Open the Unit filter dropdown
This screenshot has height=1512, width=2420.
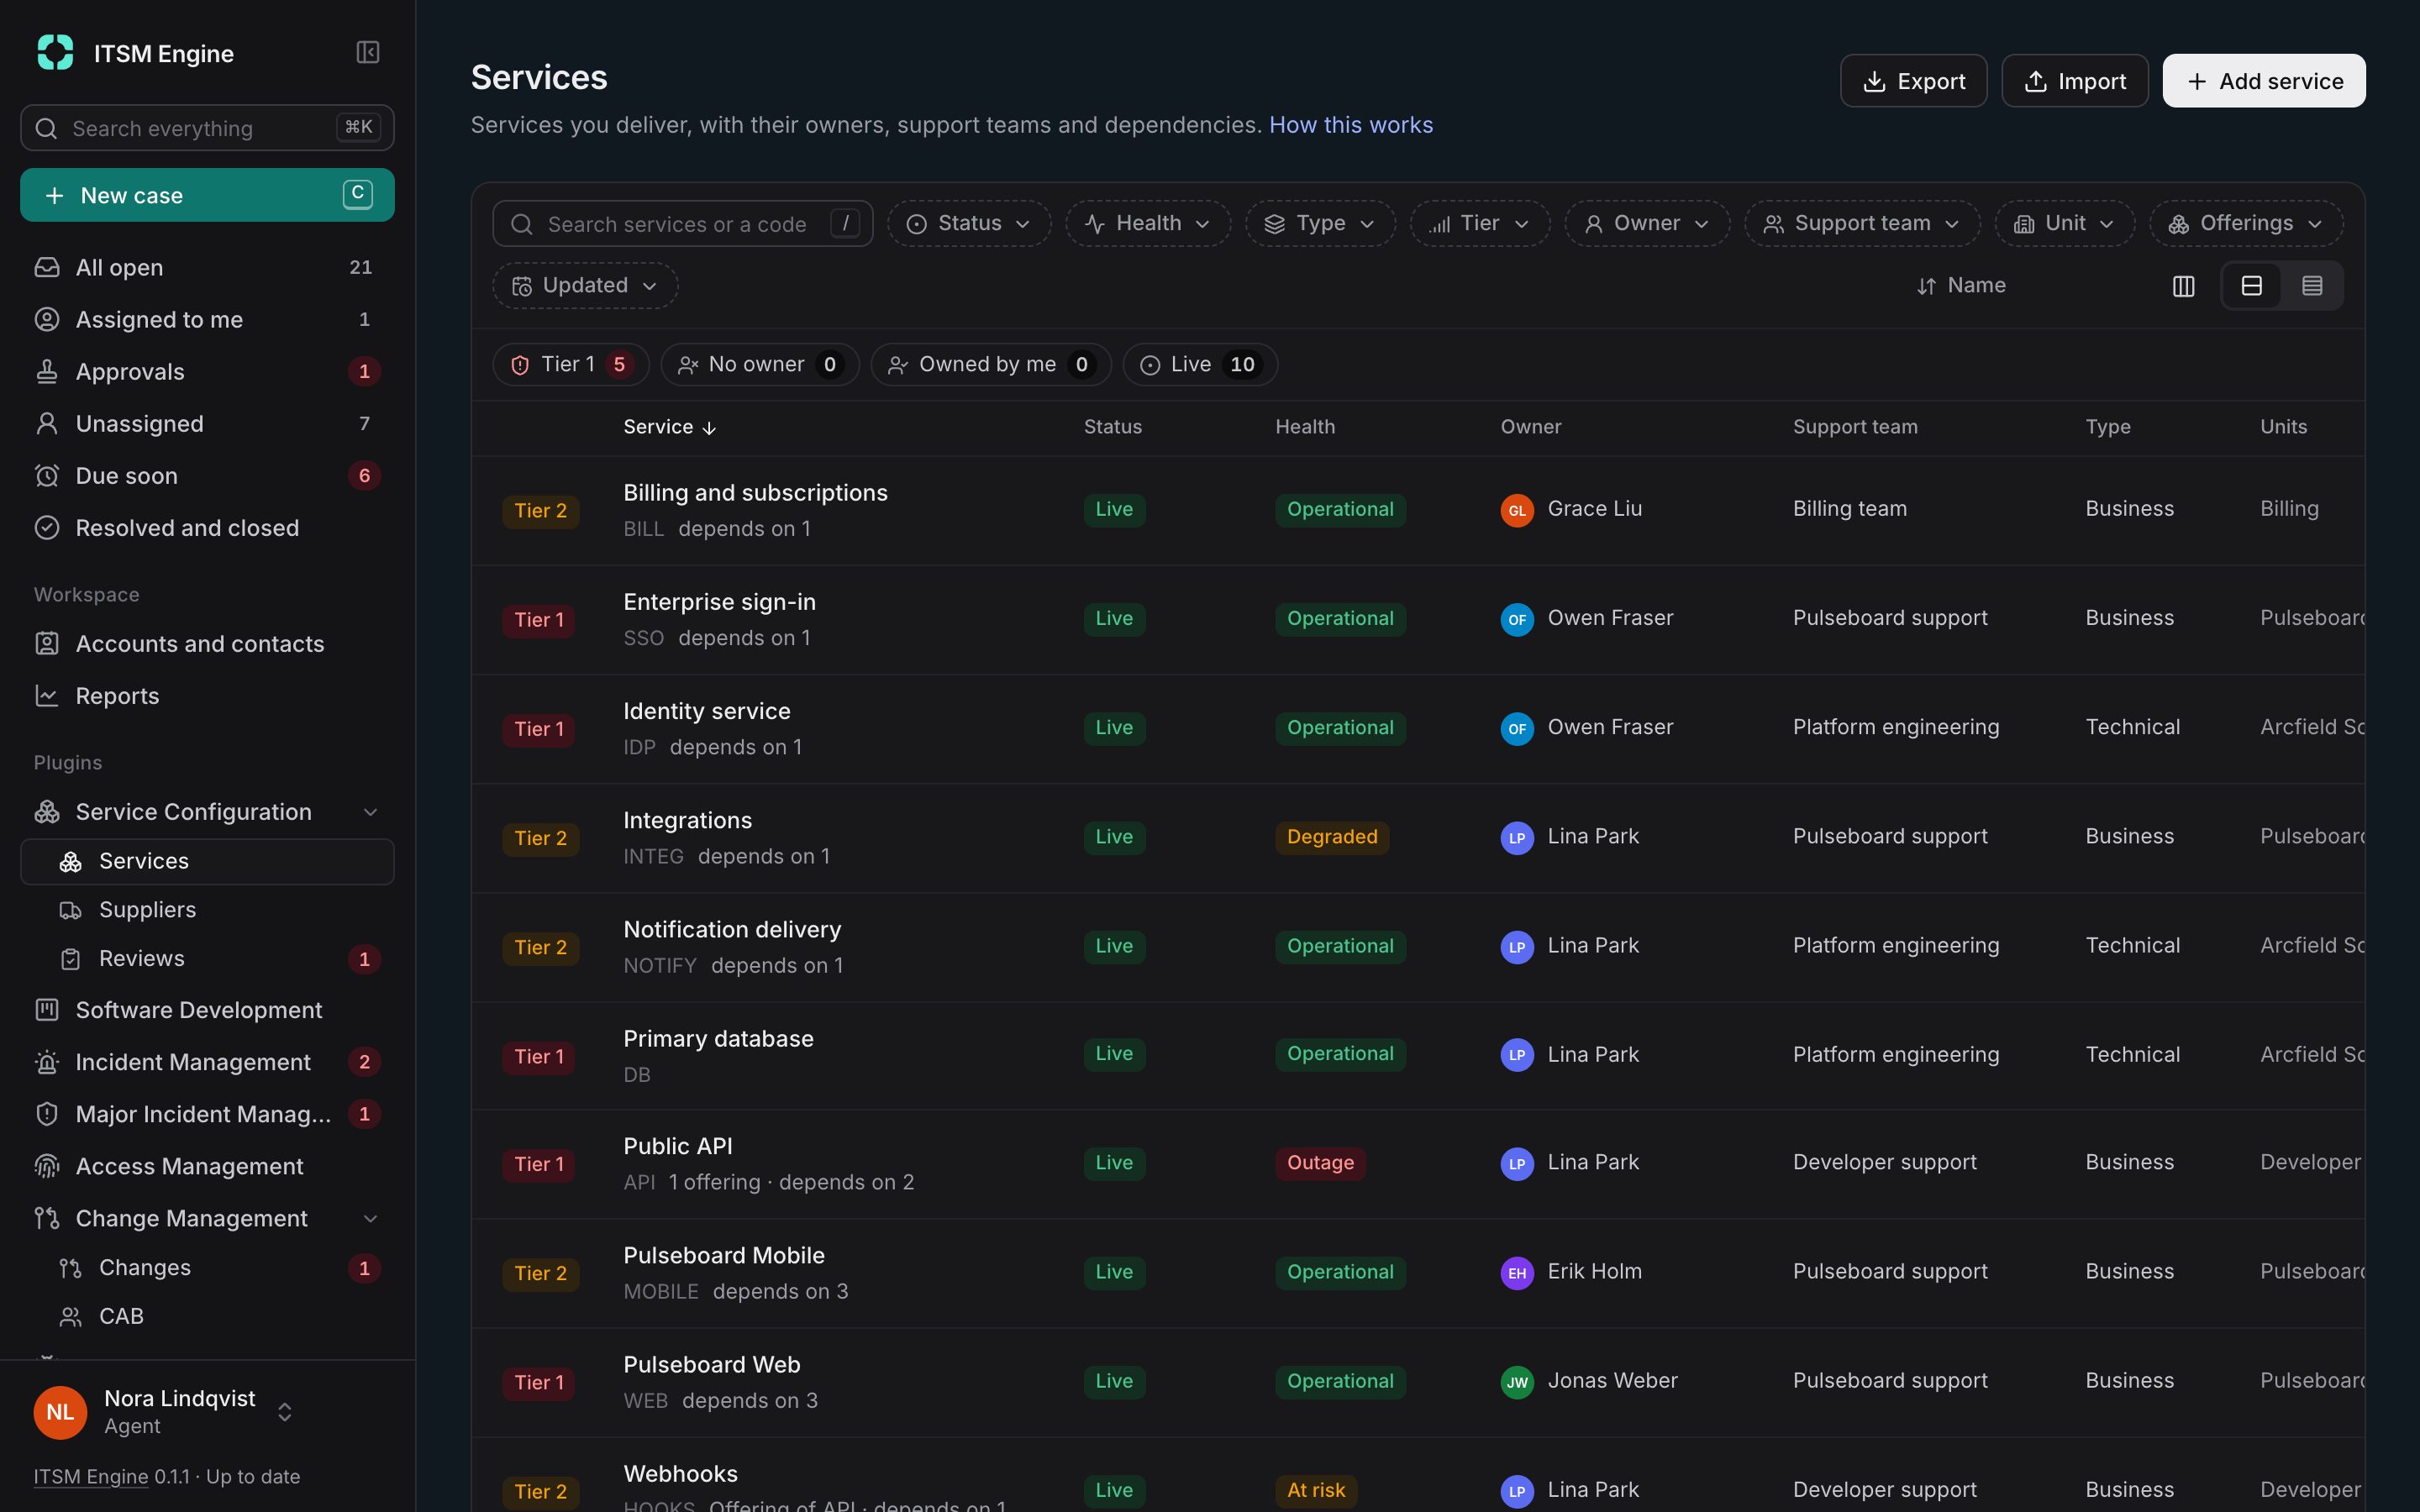tap(2065, 223)
